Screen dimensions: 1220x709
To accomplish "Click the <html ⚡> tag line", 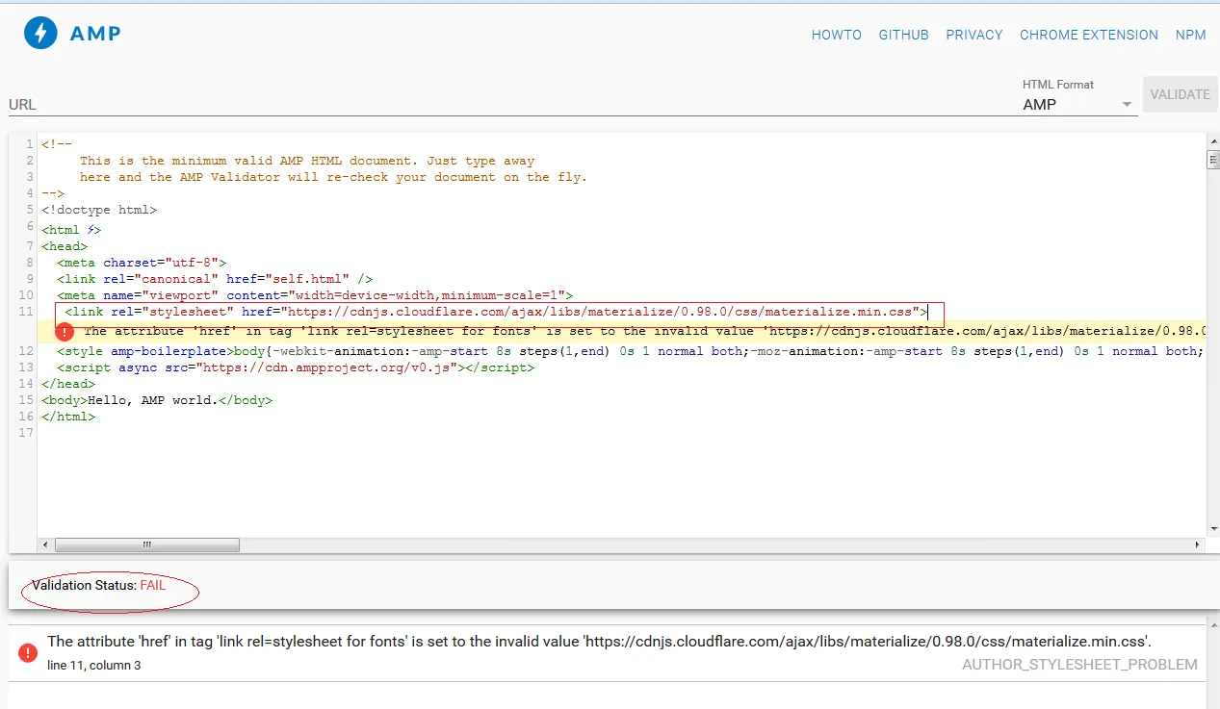I will click(x=71, y=230).
